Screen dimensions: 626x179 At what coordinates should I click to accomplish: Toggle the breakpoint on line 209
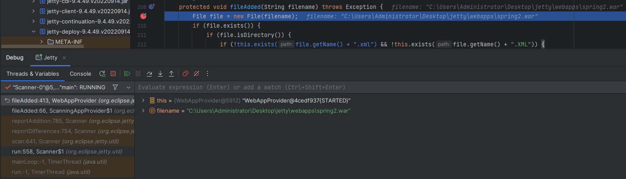(143, 16)
